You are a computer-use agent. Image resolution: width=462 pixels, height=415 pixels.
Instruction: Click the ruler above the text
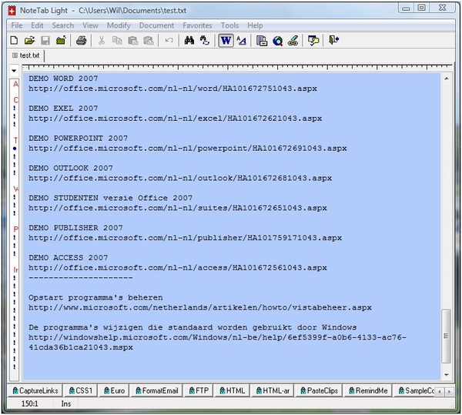click(237, 67)
